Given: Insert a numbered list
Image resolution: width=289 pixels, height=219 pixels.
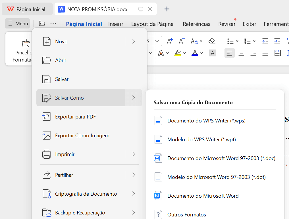Looking at the screenshot, I should point(247,41).
